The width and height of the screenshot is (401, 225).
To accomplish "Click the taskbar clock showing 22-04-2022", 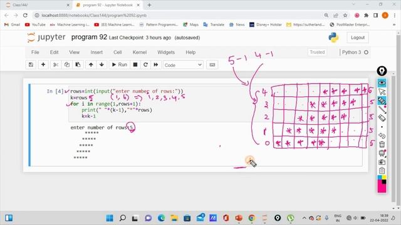I will point(379,218).
